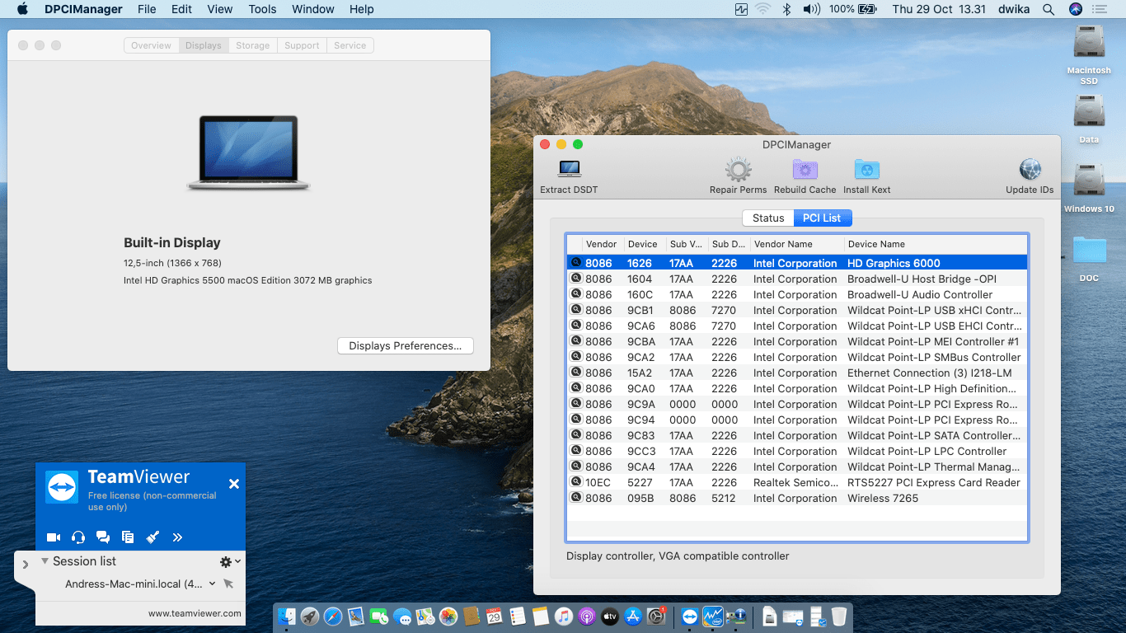Click the remote control arrow beside Andress-Mac-mini.local
The image size is (1126, 633).
(x=228, y=584)
